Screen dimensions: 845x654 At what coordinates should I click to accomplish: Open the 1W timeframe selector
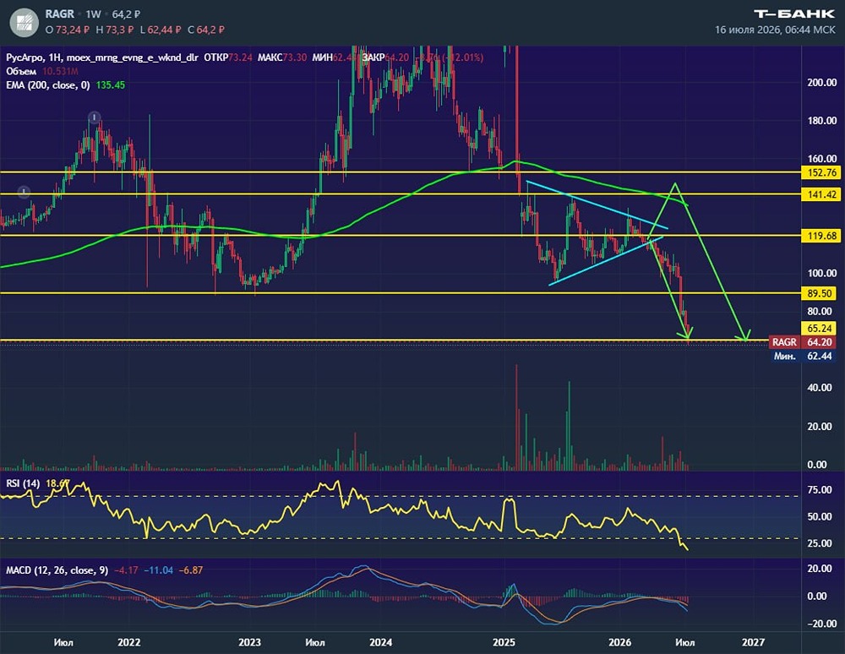(x=93, y=14)
